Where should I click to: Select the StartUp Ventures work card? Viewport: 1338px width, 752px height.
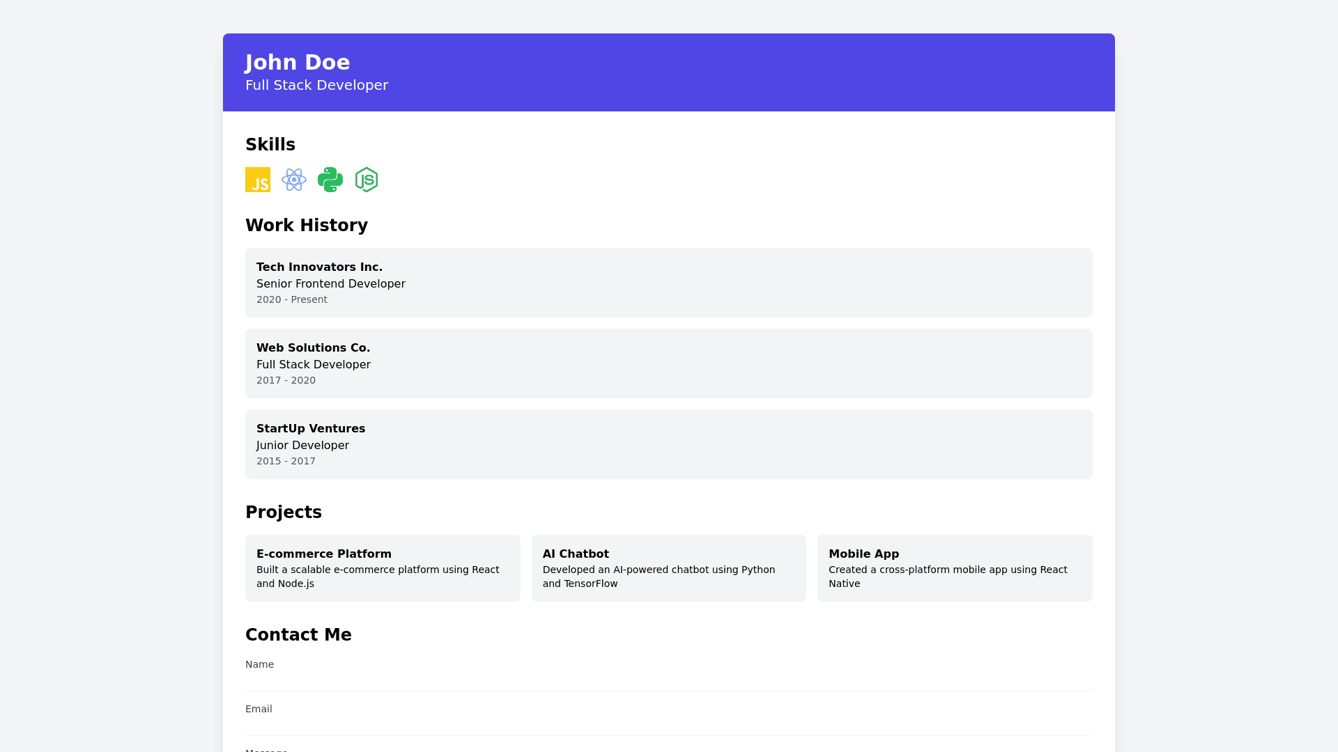668,444
